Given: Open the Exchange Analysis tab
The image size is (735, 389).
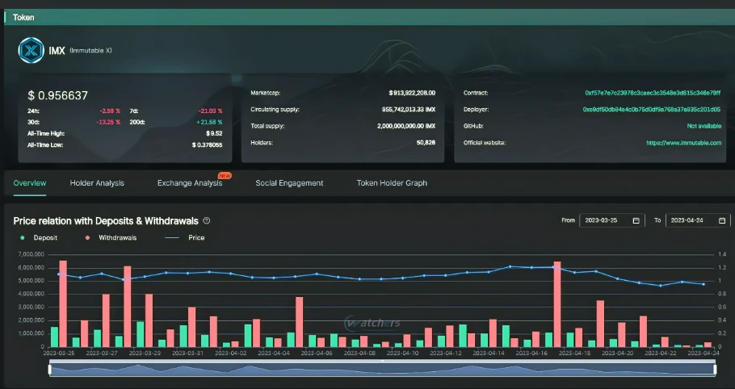Looking at the screenshot, I should tap(189, 183).
